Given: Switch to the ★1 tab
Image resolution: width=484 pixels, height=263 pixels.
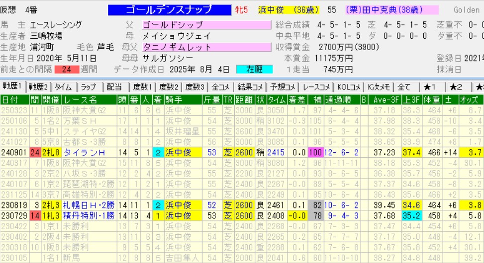Looking at the screenshot, I should [x=430, y=87].
